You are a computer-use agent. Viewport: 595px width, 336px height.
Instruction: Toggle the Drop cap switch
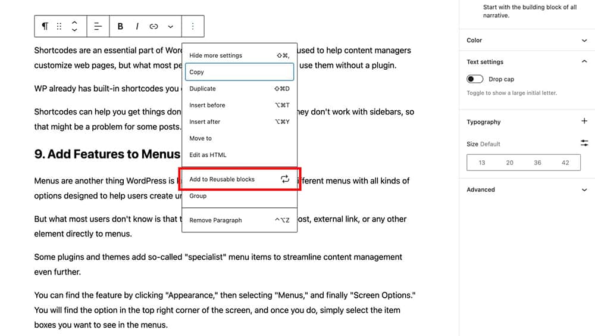475,79
